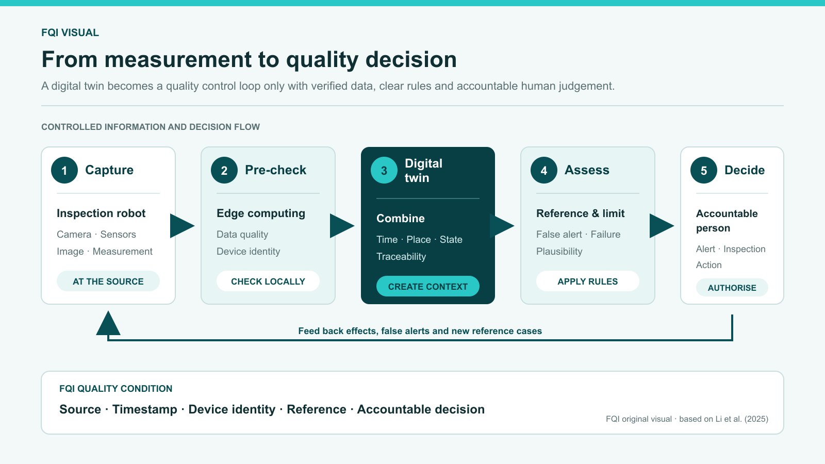This screenshot has height=464, width=825.
Task: Click the 'Time · Place · State' line
Action: [419, 240]
